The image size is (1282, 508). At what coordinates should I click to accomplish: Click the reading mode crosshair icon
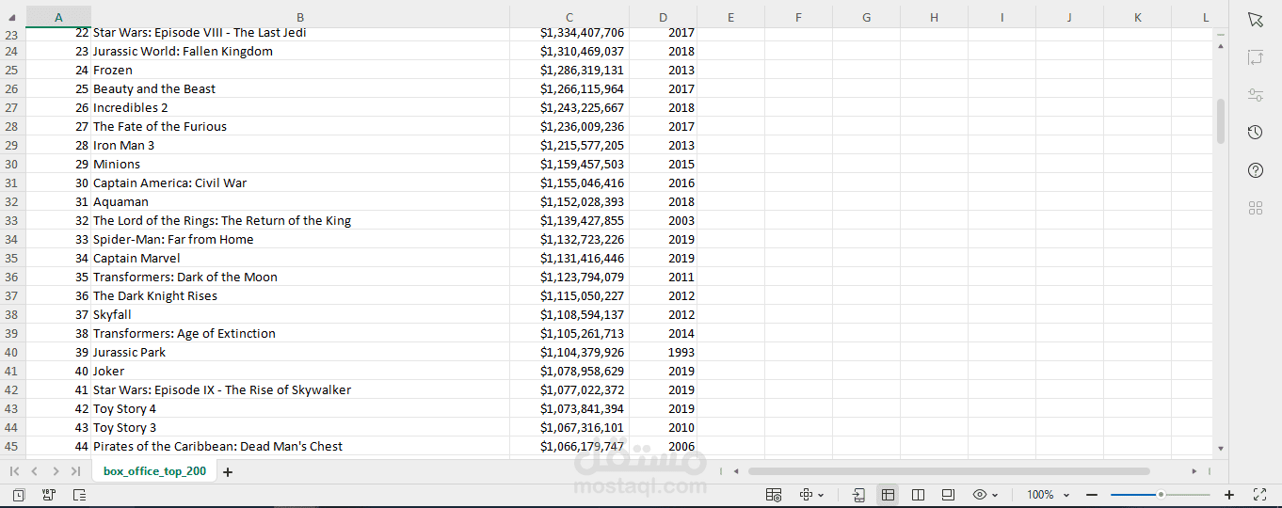tap(807, 495)
